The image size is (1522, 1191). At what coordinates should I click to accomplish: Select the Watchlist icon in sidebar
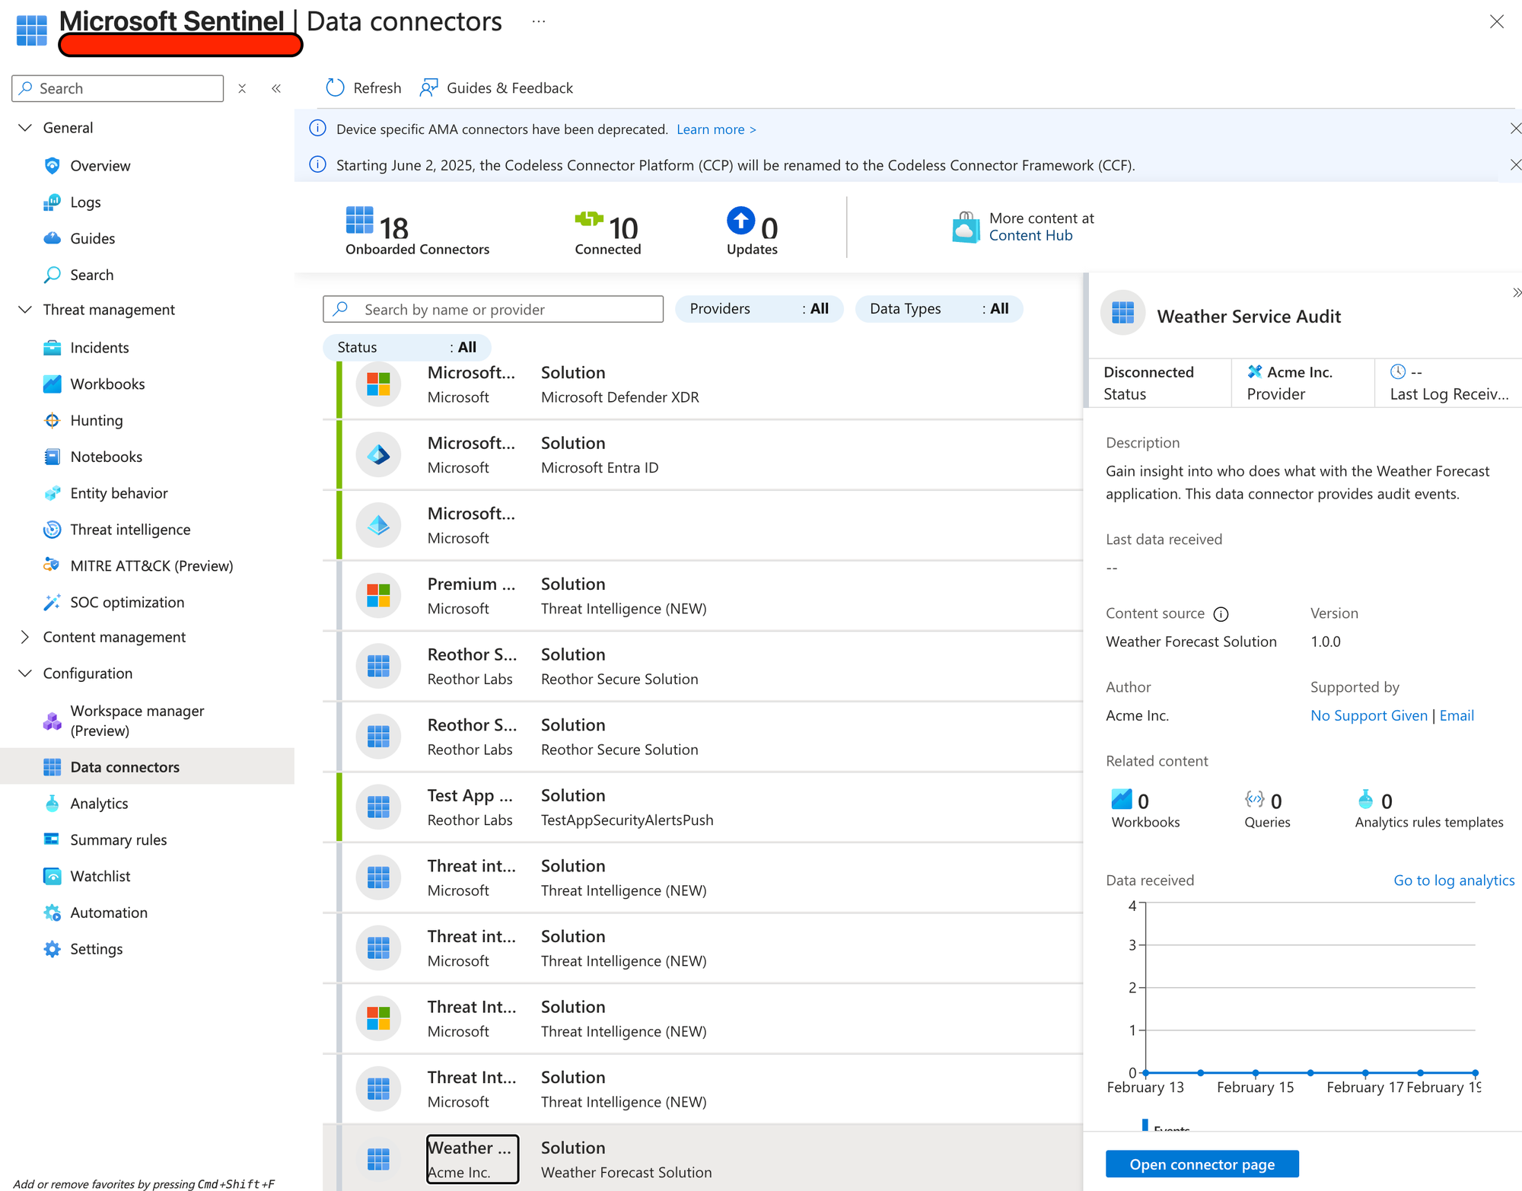click(52, 876)
